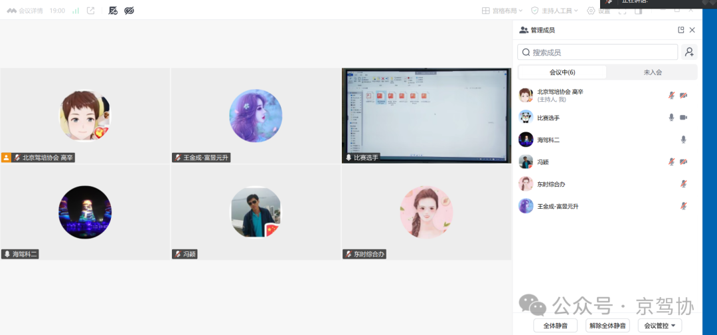Select 北京驾培协会 高辛 video tile avatar
Screen dimensions: 717x335
coord(85,116)
